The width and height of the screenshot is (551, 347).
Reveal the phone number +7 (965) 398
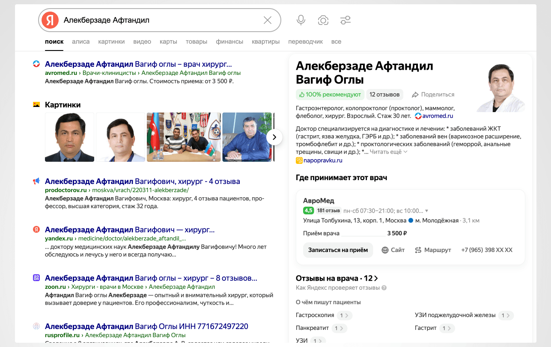tap(487, 250)
